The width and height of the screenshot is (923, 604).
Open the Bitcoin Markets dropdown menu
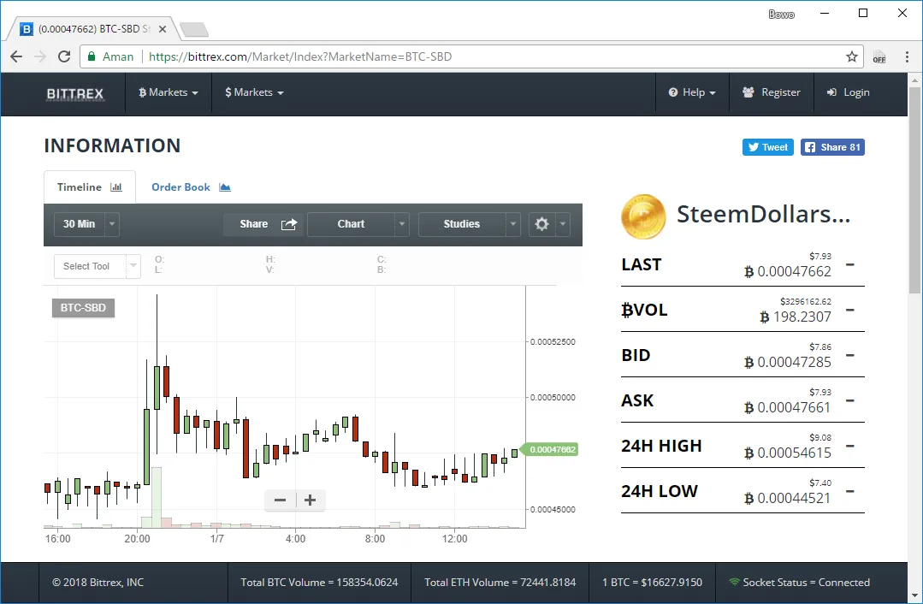169,92
